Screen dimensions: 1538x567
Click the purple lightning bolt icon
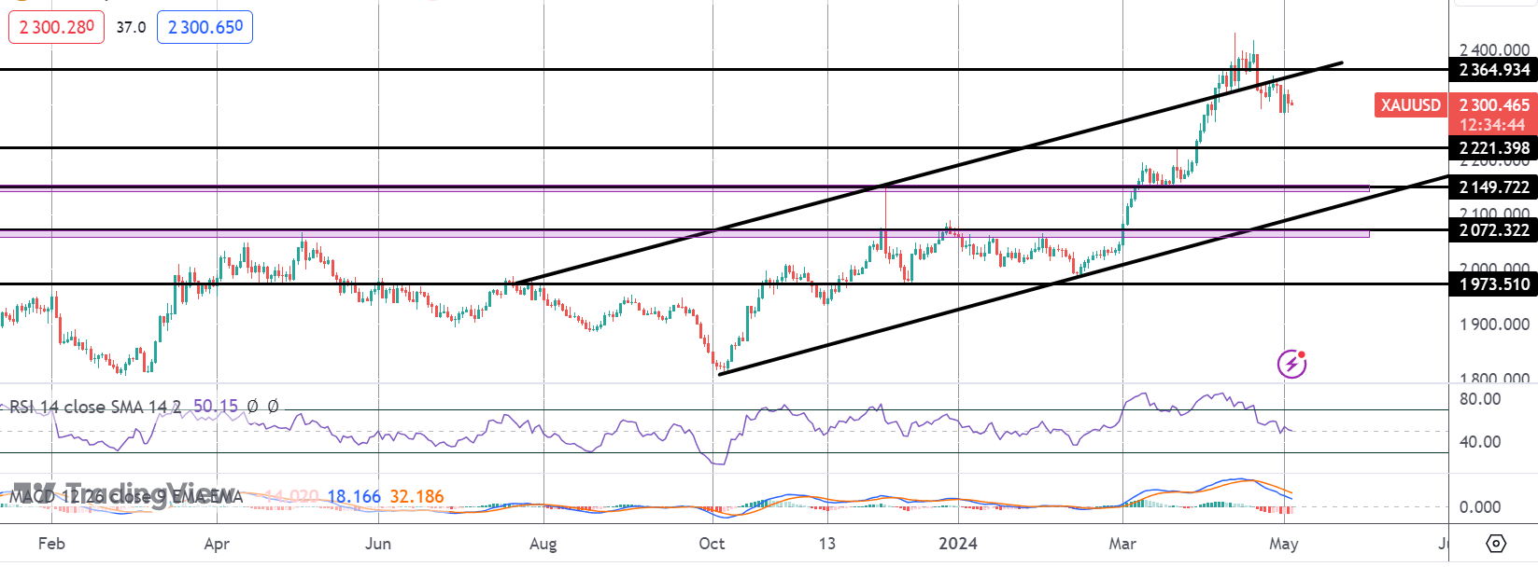click(1291, 364)
